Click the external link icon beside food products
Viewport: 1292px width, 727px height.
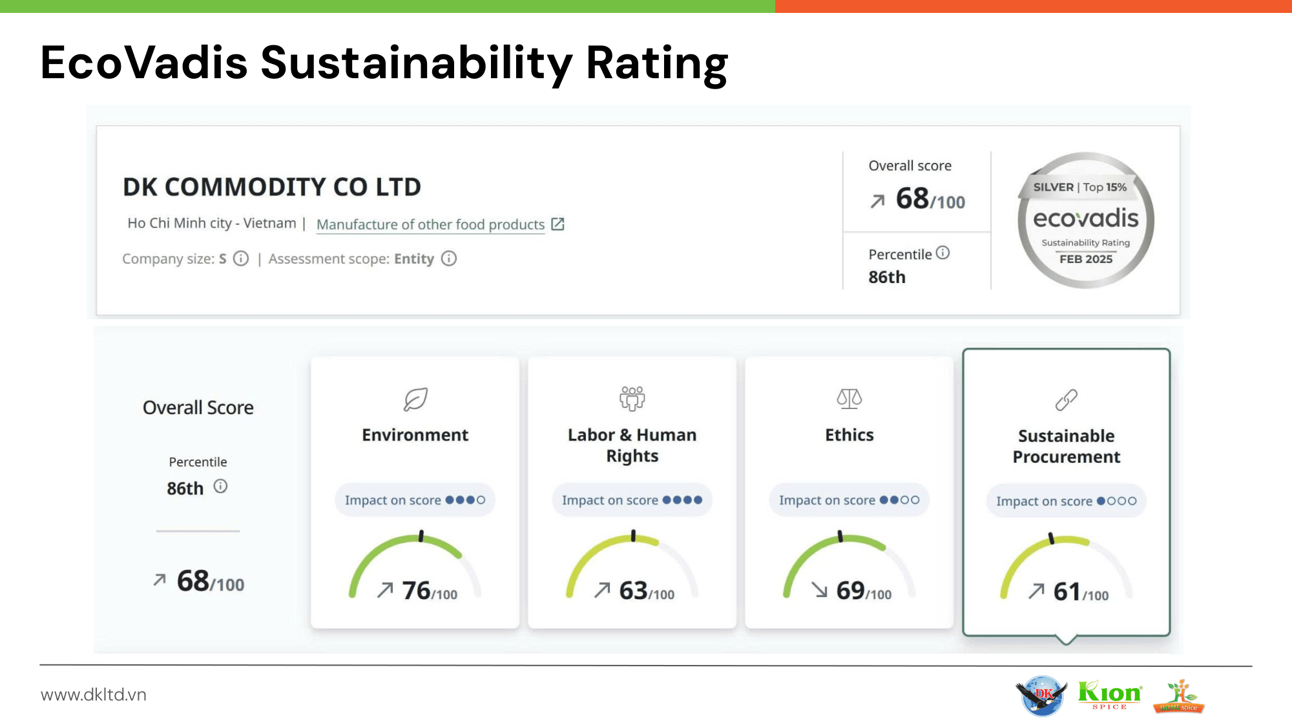[x=557, y=224]
